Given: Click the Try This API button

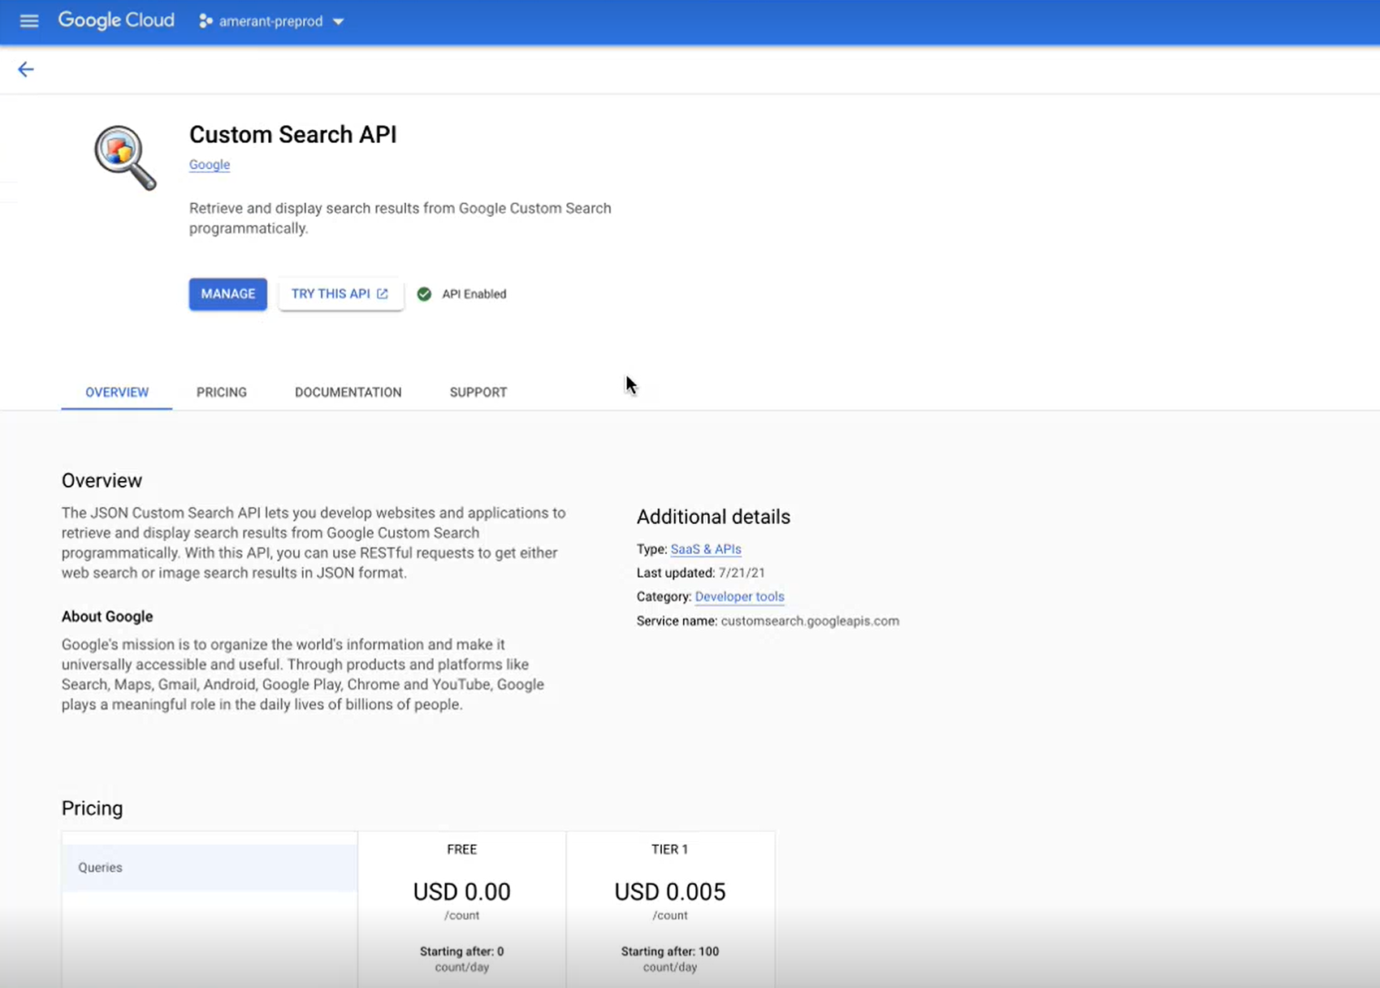Looking at the screenshot, I should 340,294.
